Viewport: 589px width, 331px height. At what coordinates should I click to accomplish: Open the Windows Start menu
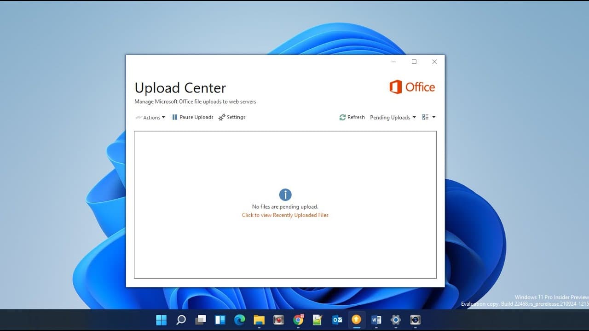(x=162, y=320)
